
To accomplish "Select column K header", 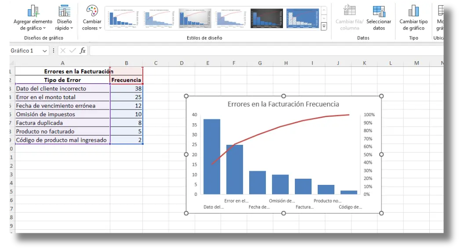I will pyautogui.click(x=364, y=63).
